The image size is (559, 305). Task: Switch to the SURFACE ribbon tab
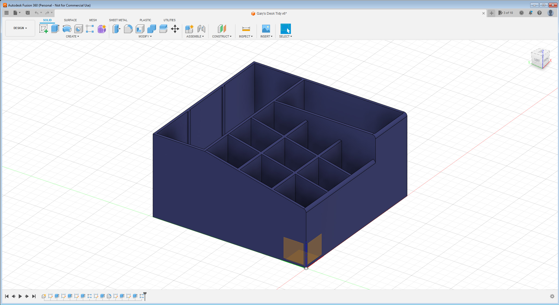[x=70, y=20]
